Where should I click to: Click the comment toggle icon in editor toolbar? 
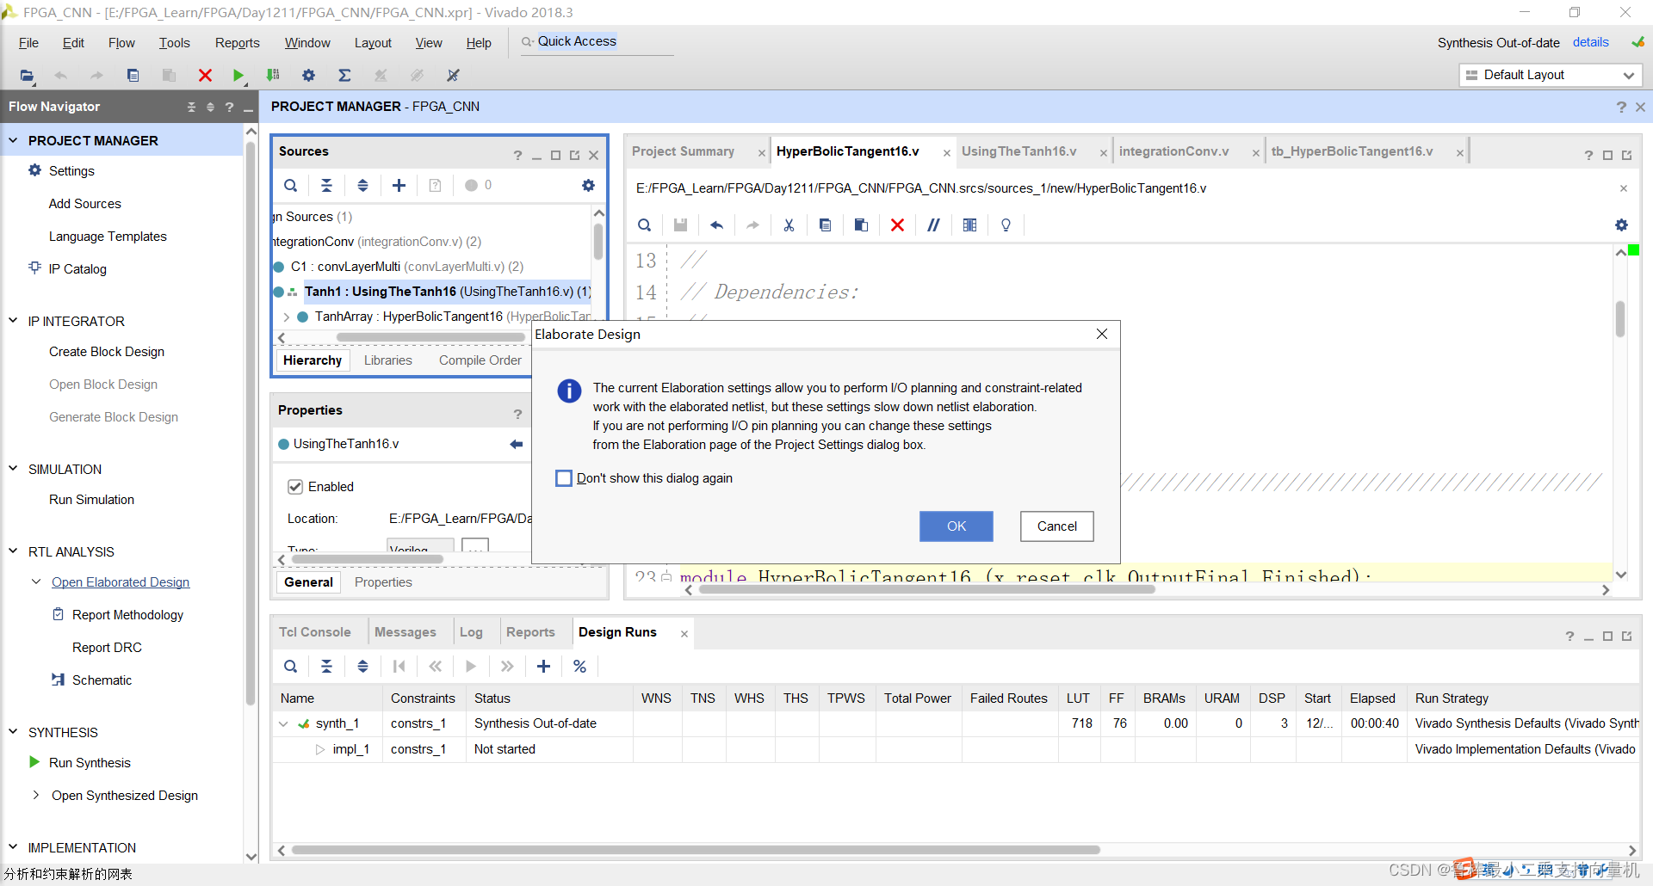click(933, 225)
